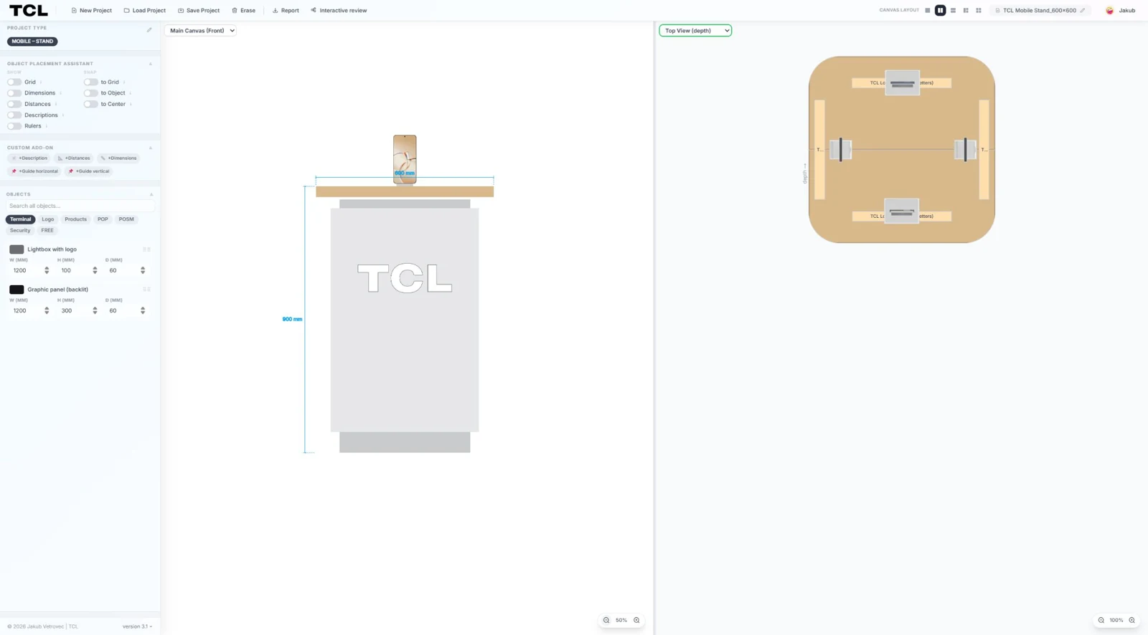Turn on the Rulers toggle
The image size is (1148, 635).
14,126
